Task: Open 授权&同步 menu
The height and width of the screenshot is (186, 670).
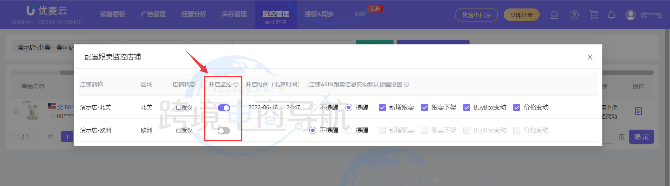Action: coord(319,14)
